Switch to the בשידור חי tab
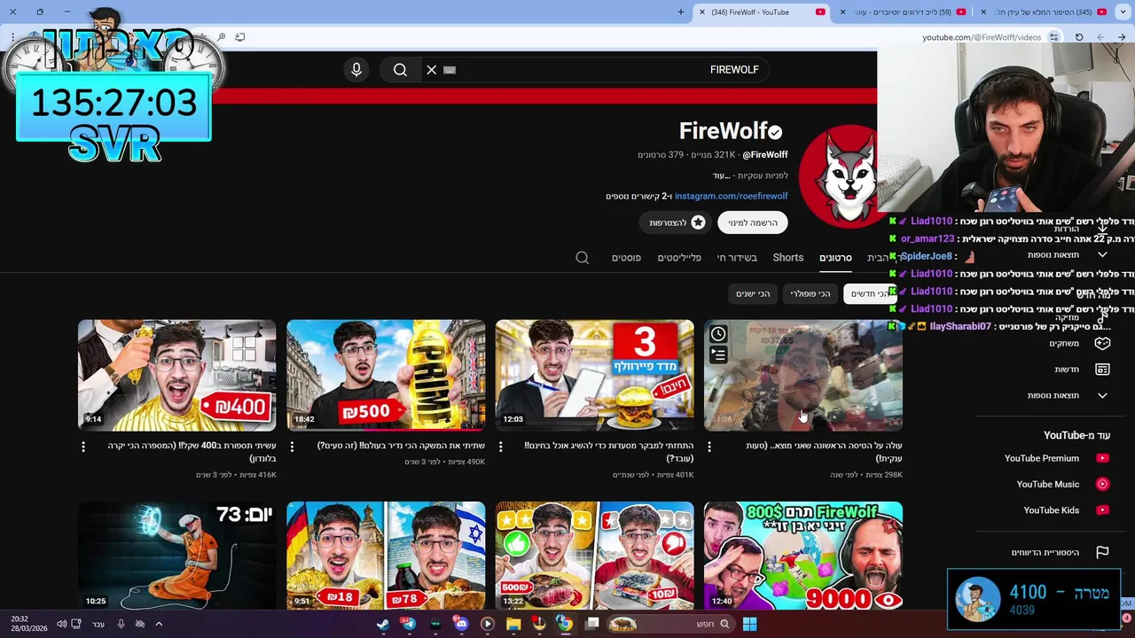The width and height of the screenshot is (1135, 638). pyautogui.click(x=737, y=258)
